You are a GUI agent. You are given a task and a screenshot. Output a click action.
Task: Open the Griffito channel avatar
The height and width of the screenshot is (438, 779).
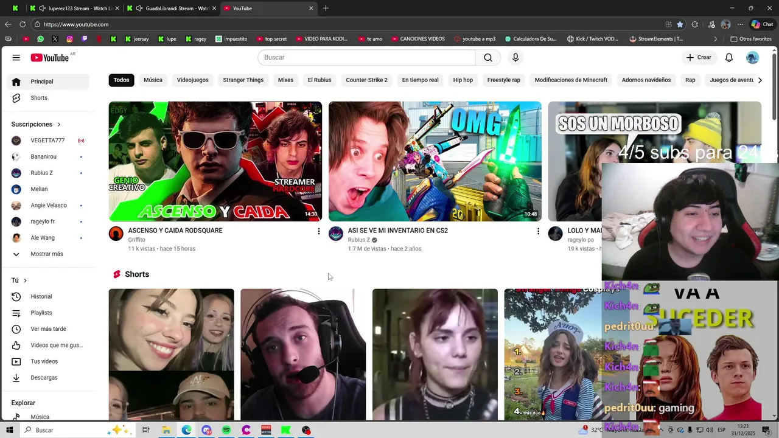click(116, 234)
